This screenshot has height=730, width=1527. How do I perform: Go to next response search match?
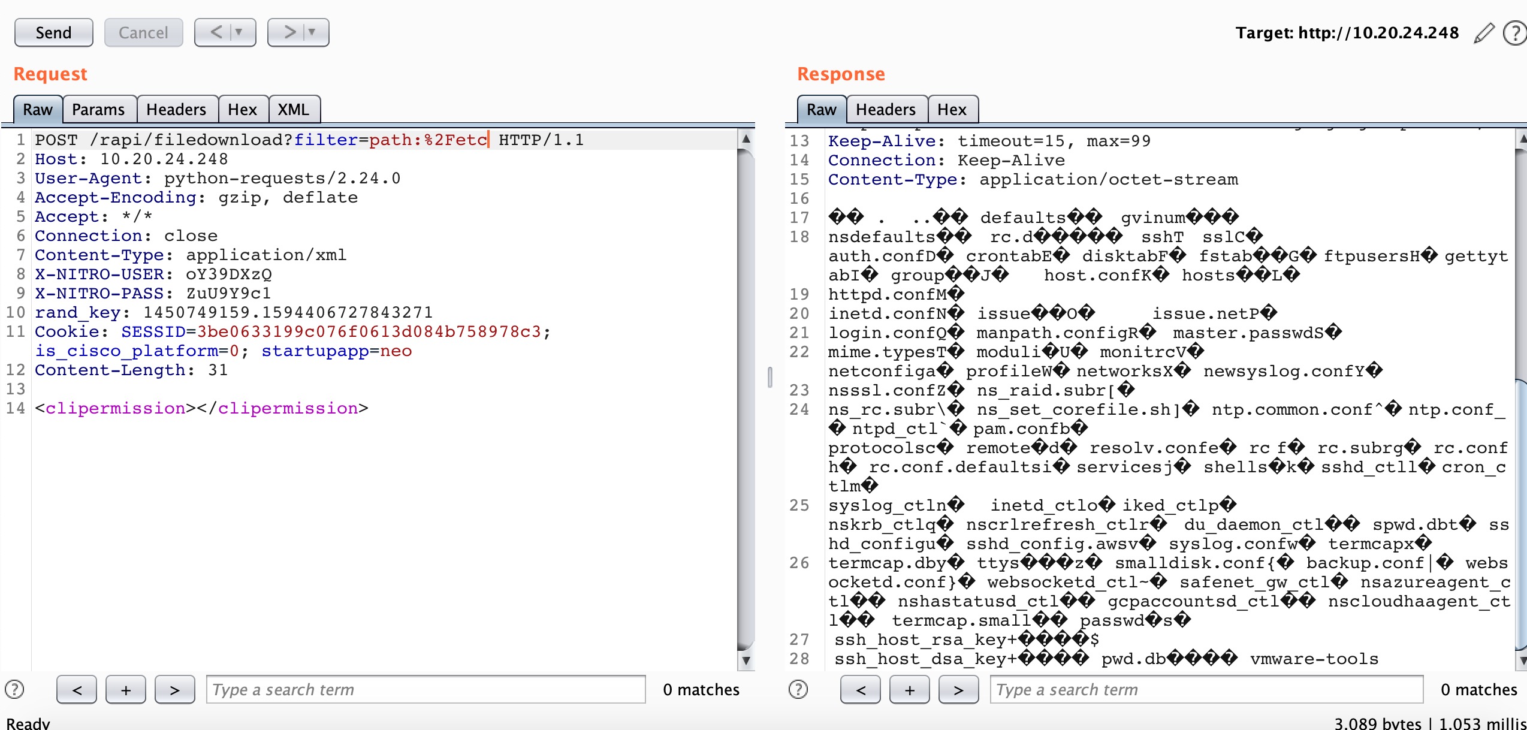tap(958, 689)
